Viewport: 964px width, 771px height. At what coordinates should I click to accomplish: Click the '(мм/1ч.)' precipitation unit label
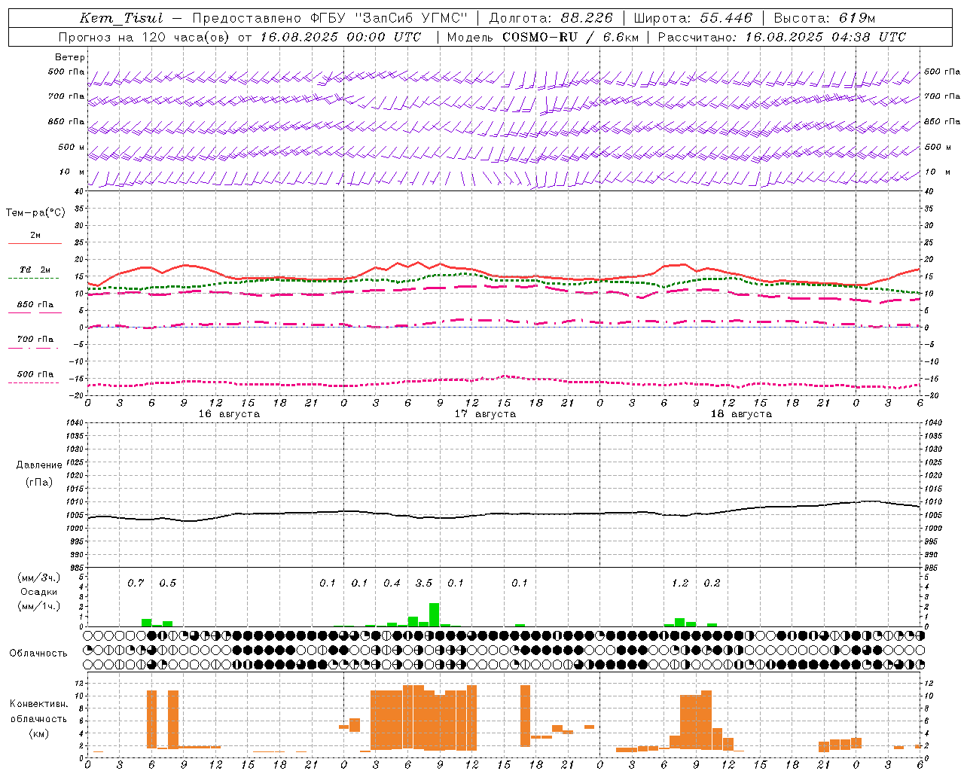point(39,606)
